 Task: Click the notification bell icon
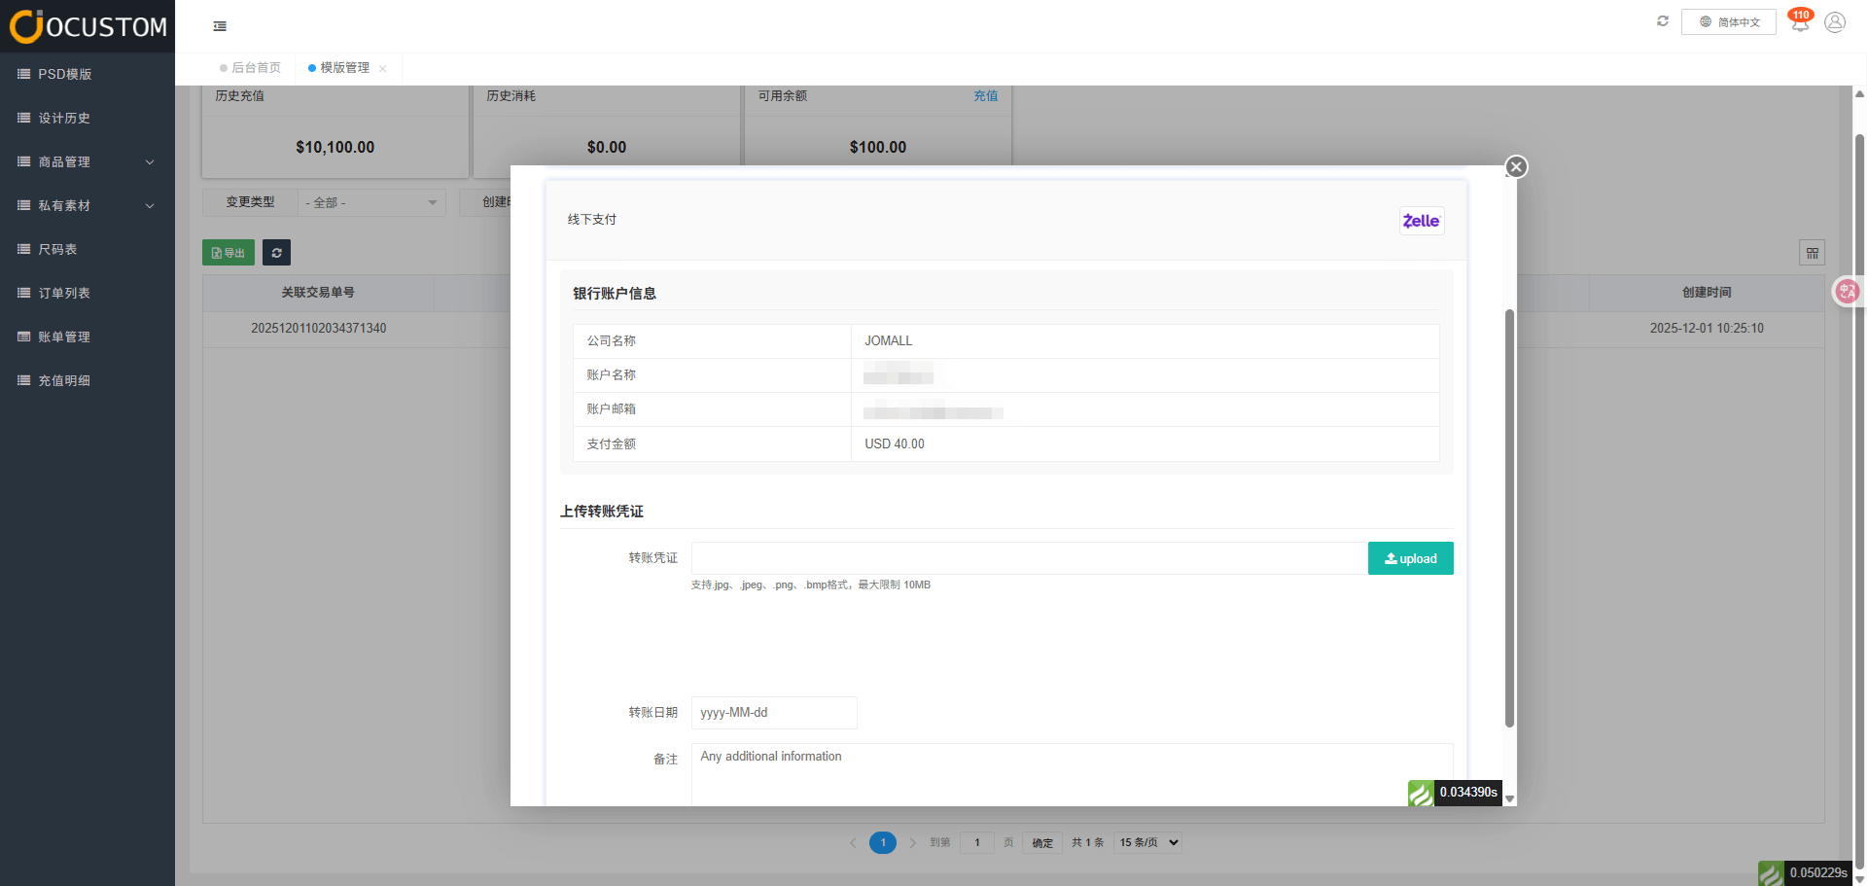[x=1800, y=22]
